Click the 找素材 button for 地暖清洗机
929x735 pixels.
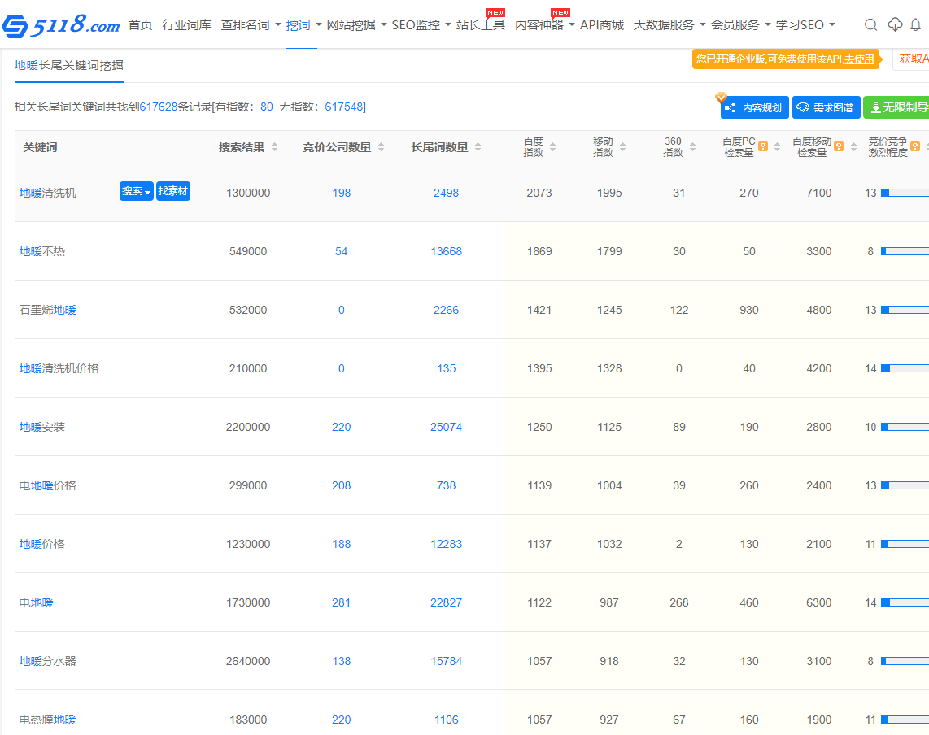[173, 191]
